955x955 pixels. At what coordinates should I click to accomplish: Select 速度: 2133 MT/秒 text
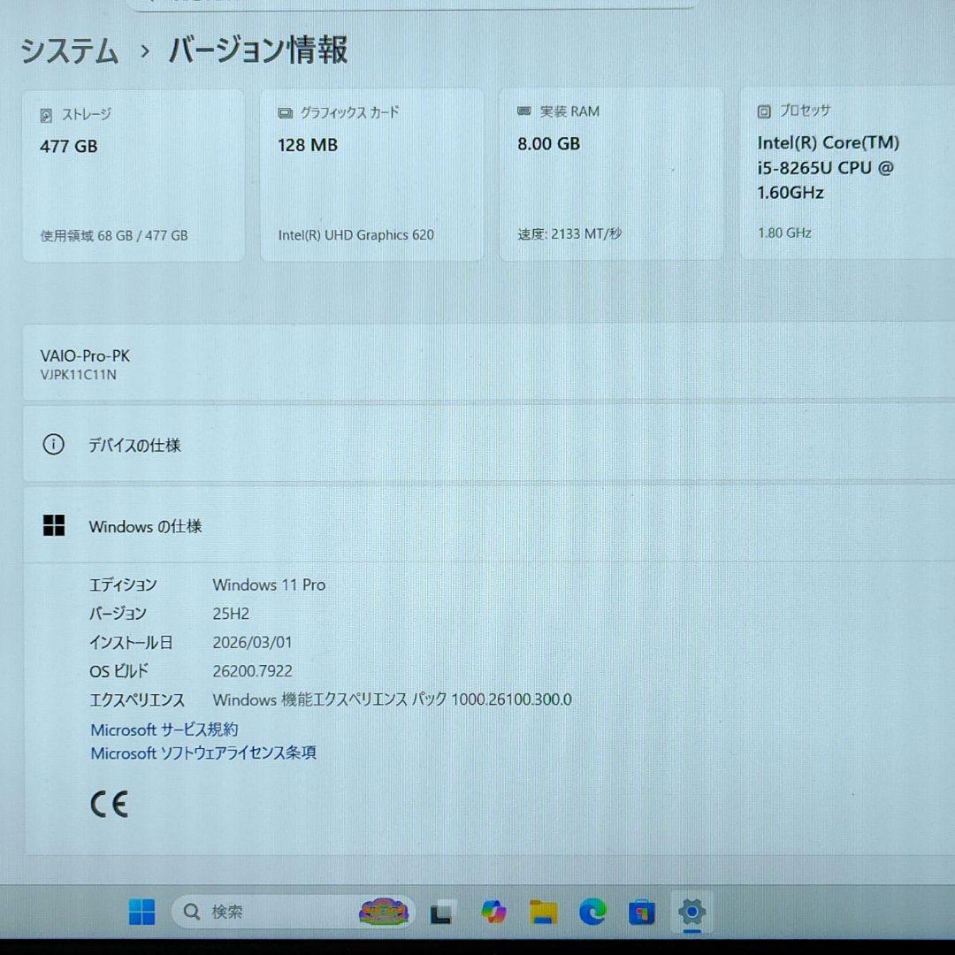coord(570,233)
